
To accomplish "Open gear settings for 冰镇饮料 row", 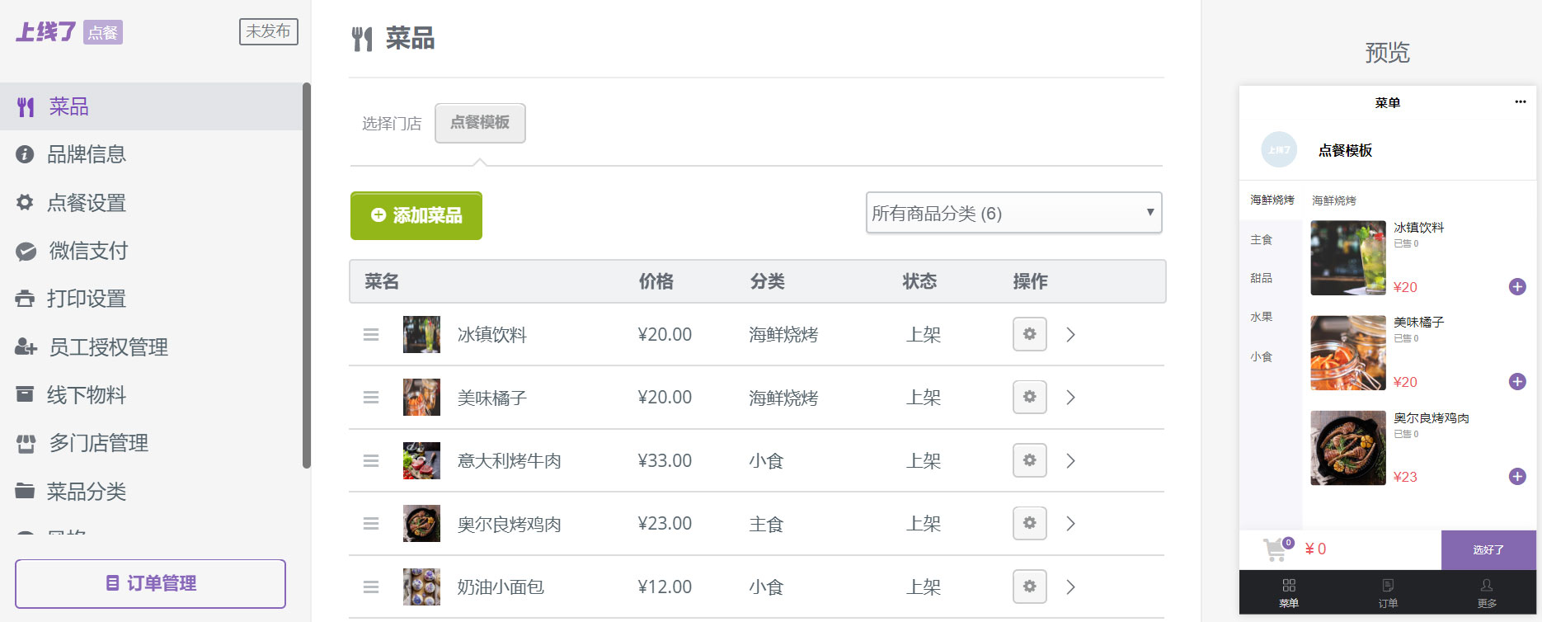I will [1029, 334].
